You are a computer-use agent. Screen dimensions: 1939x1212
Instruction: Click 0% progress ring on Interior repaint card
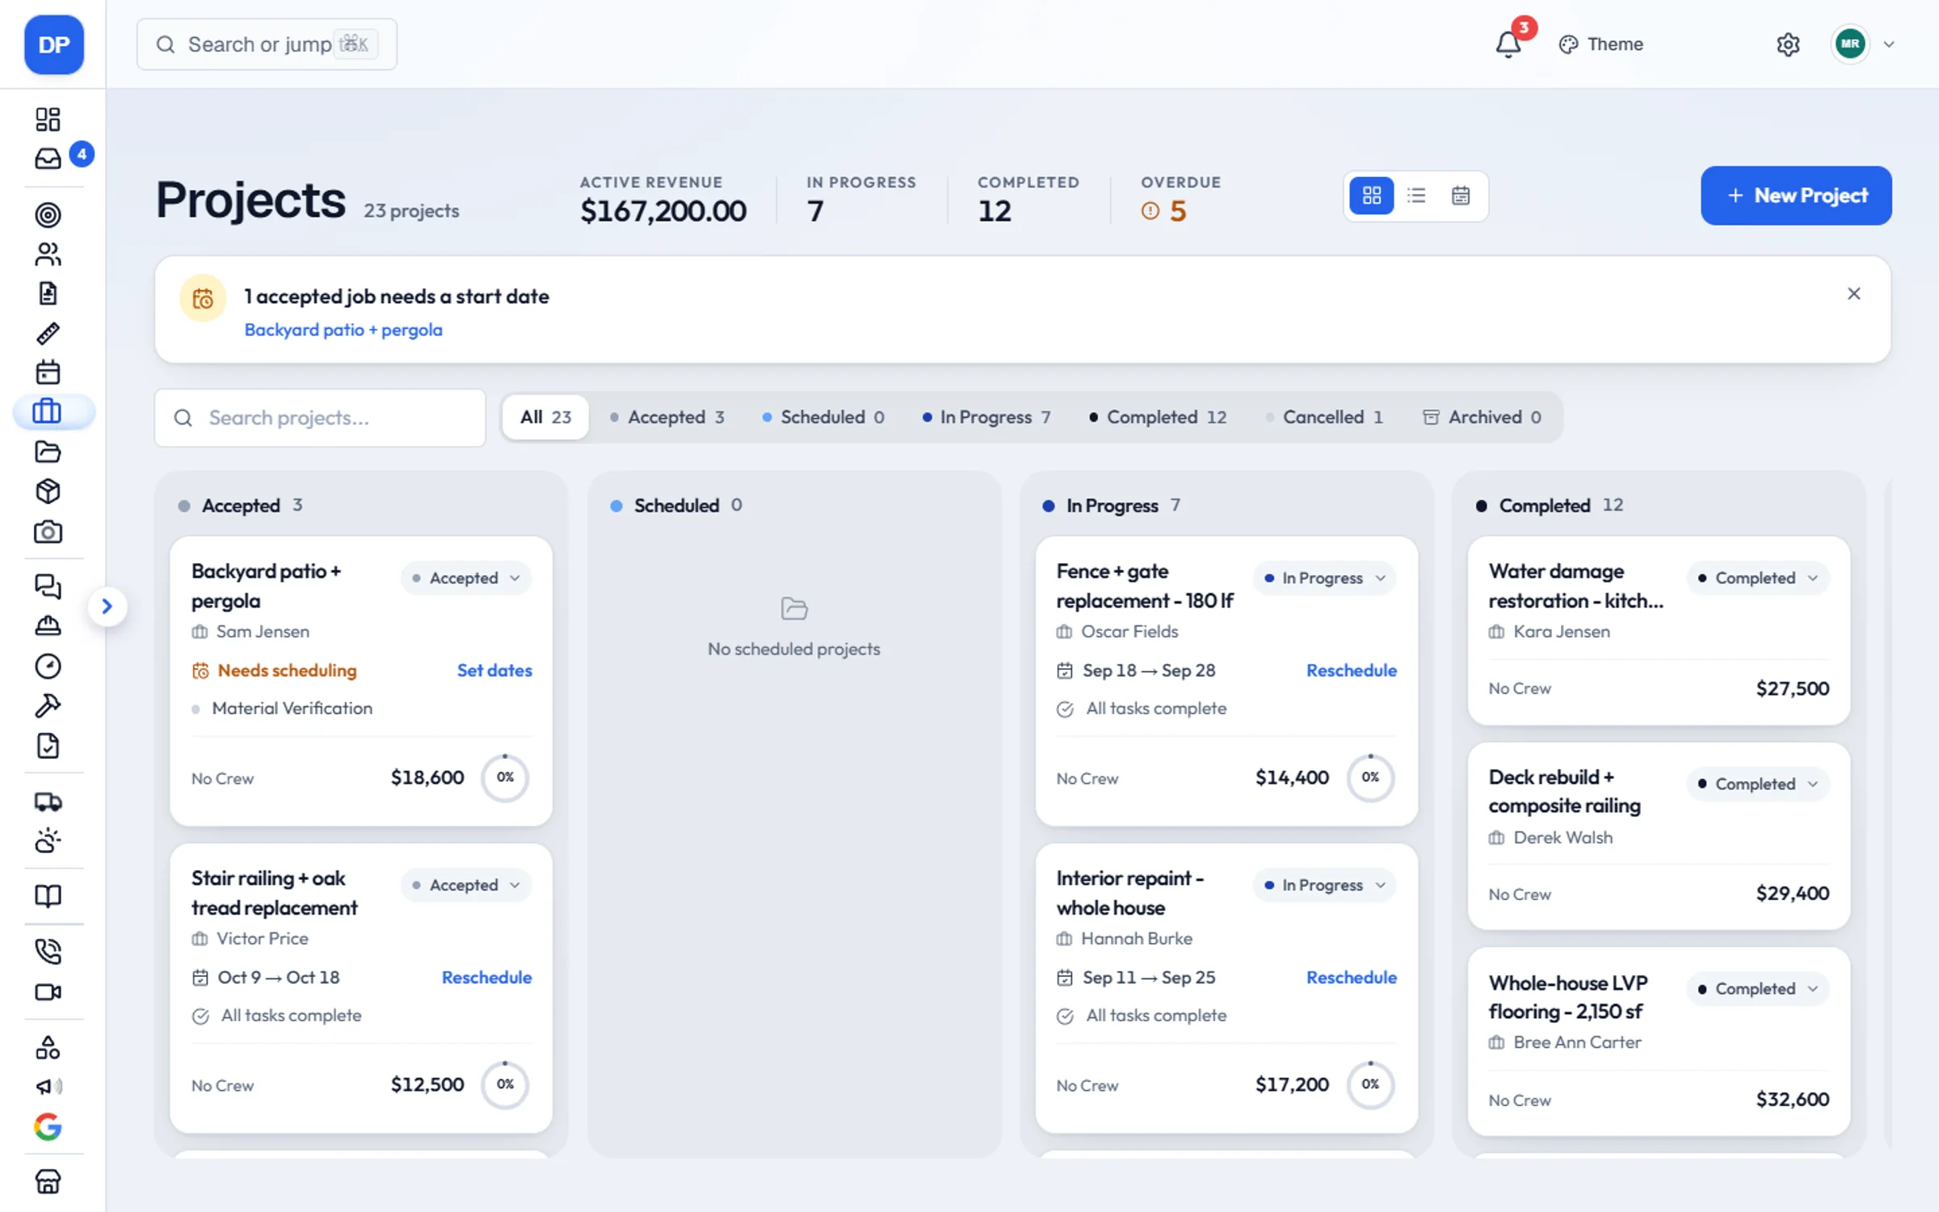(x=1370, y=1084)
